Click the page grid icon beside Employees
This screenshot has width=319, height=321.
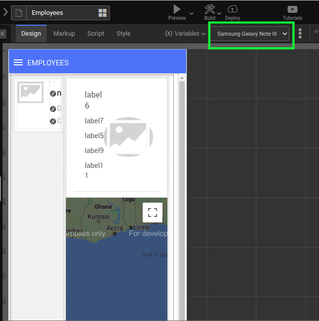pos(103,13)
